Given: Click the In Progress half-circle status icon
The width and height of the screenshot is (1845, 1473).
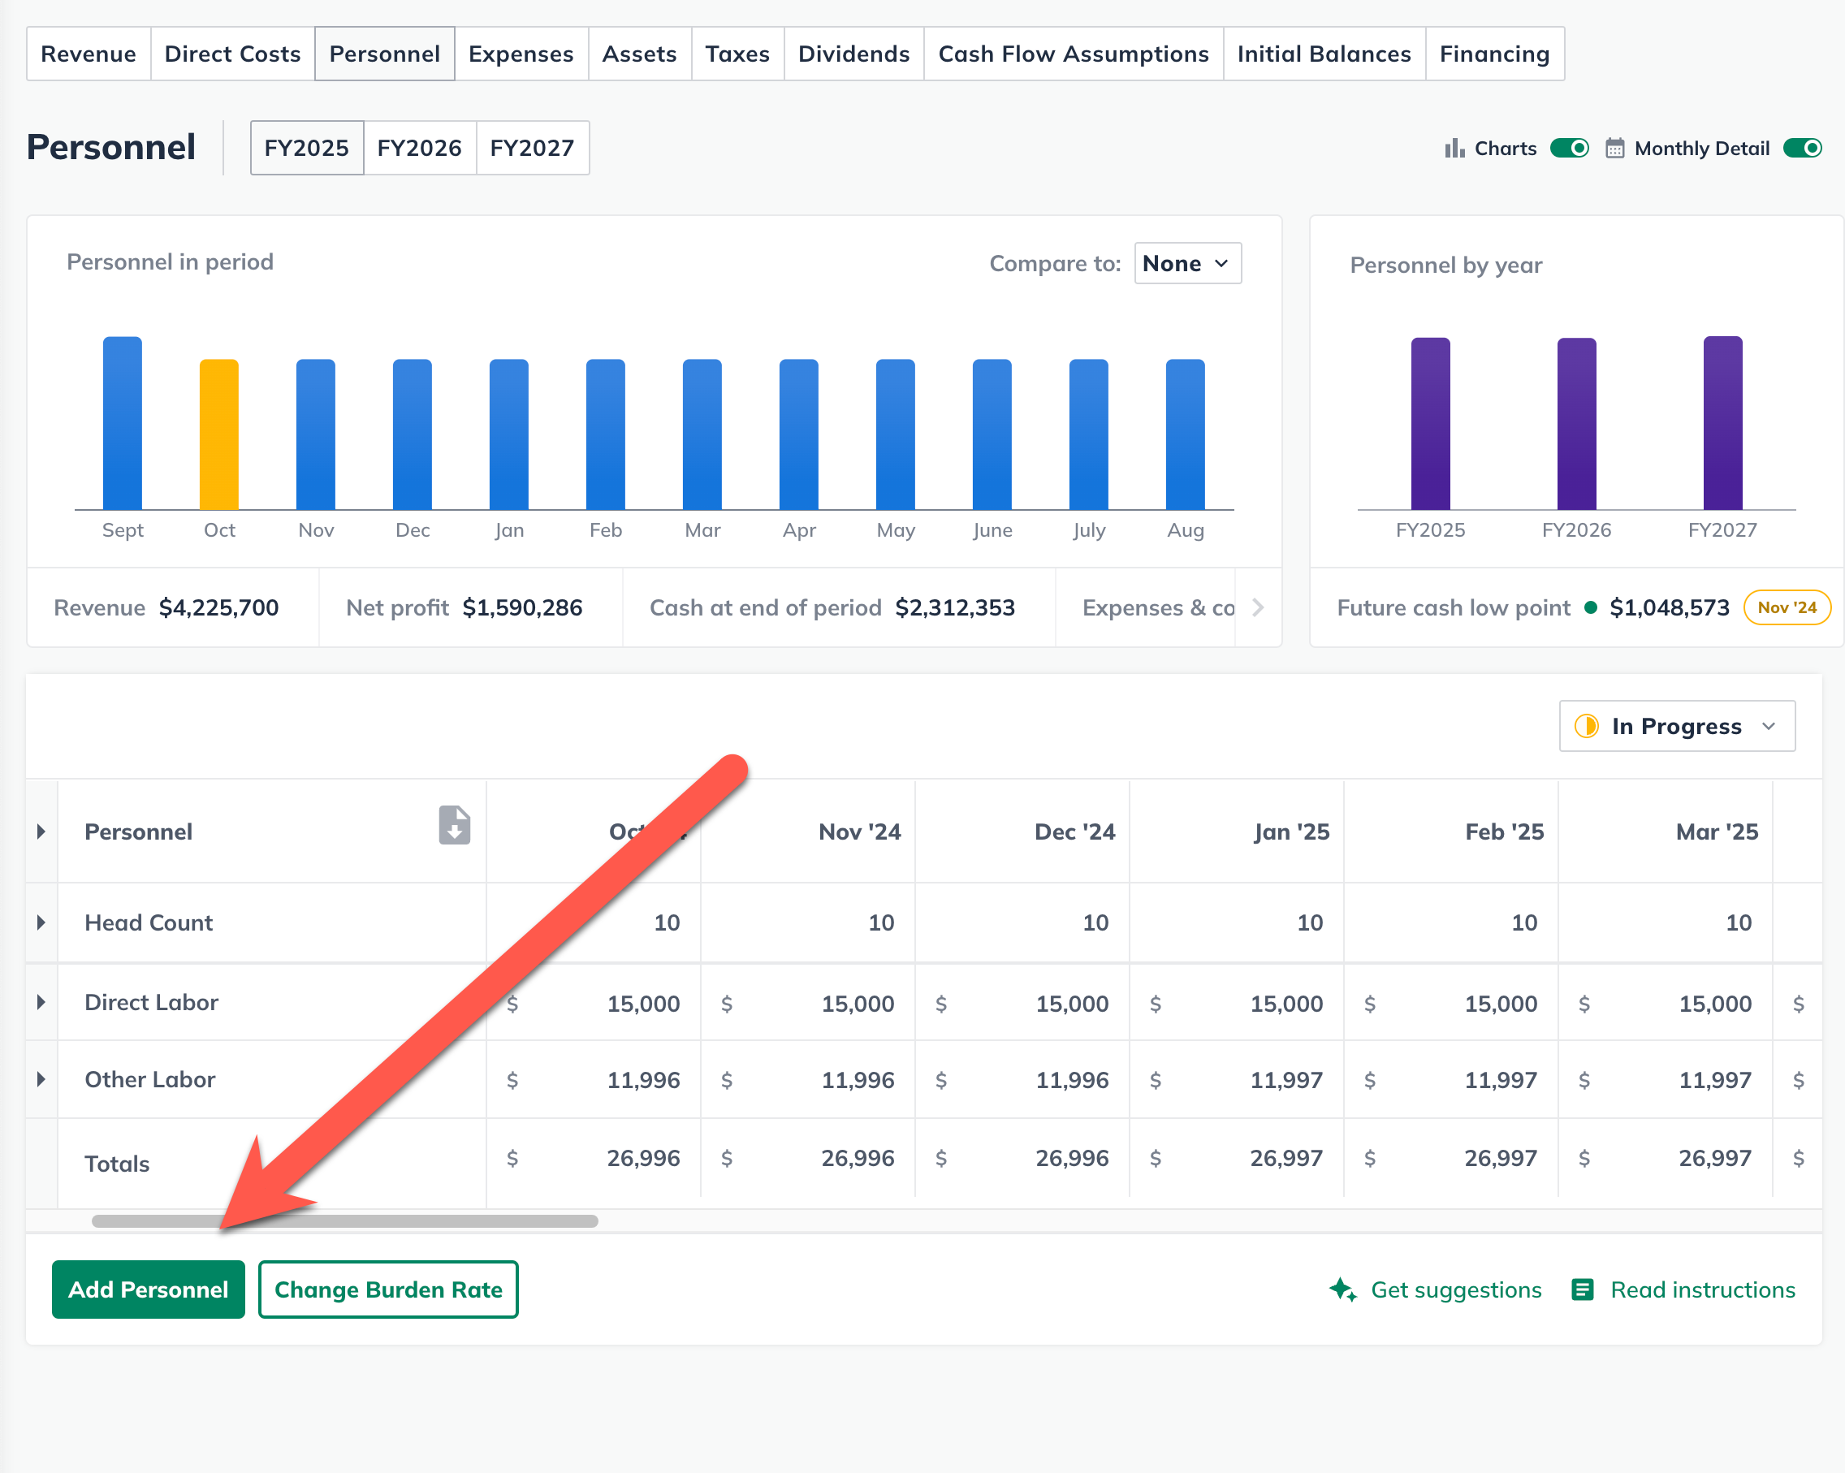Looking at the screenshot, I should tap(1587, 726).
